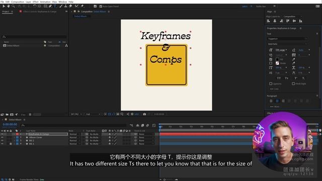This screenshot has width=322, height=181.
Task: Hide the Keyframes & Comps layer
Action: (2, 134)
